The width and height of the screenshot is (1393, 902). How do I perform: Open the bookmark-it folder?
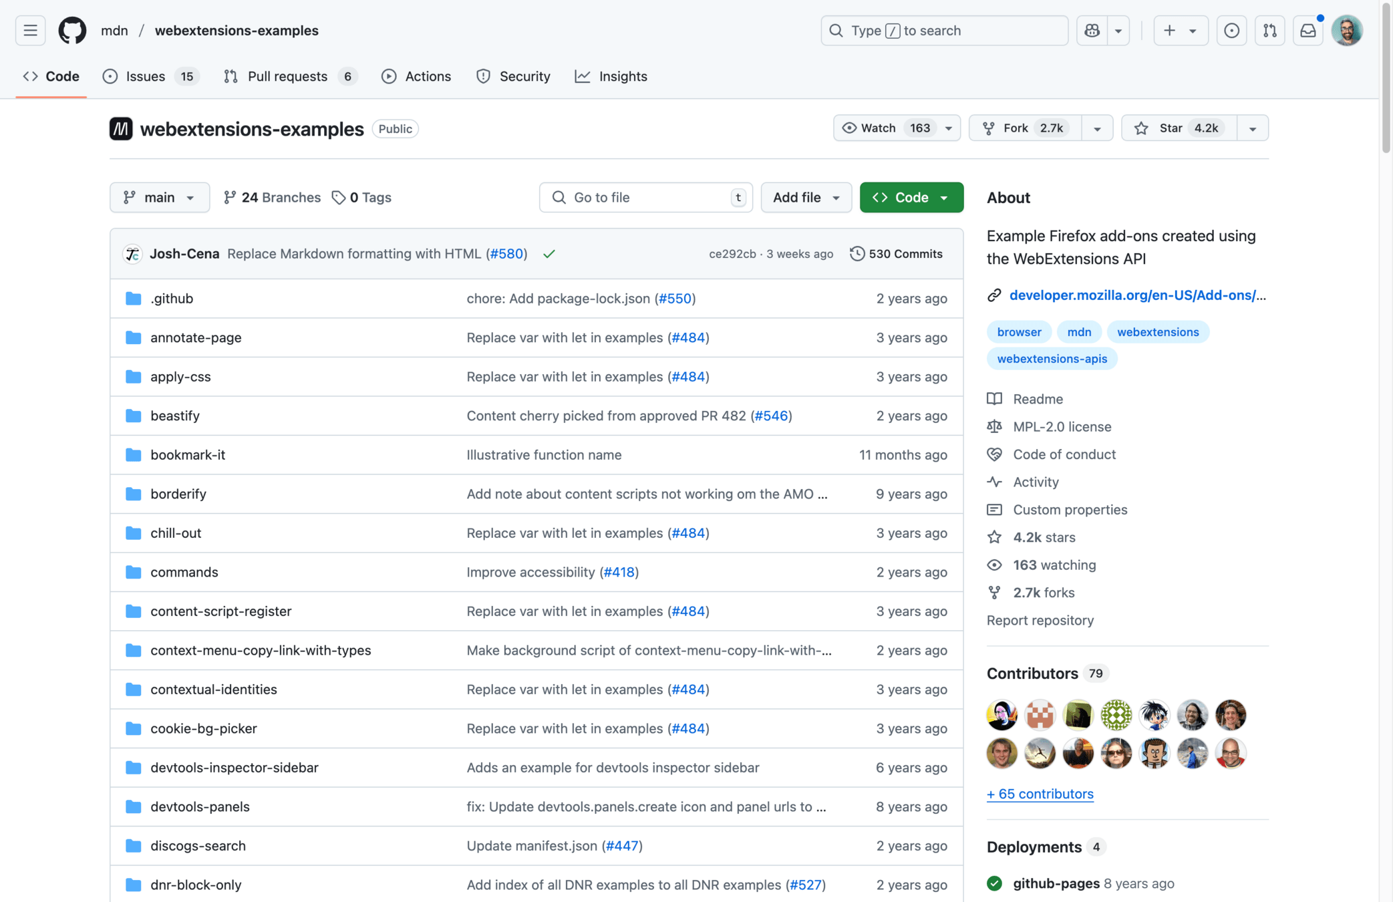188,455
